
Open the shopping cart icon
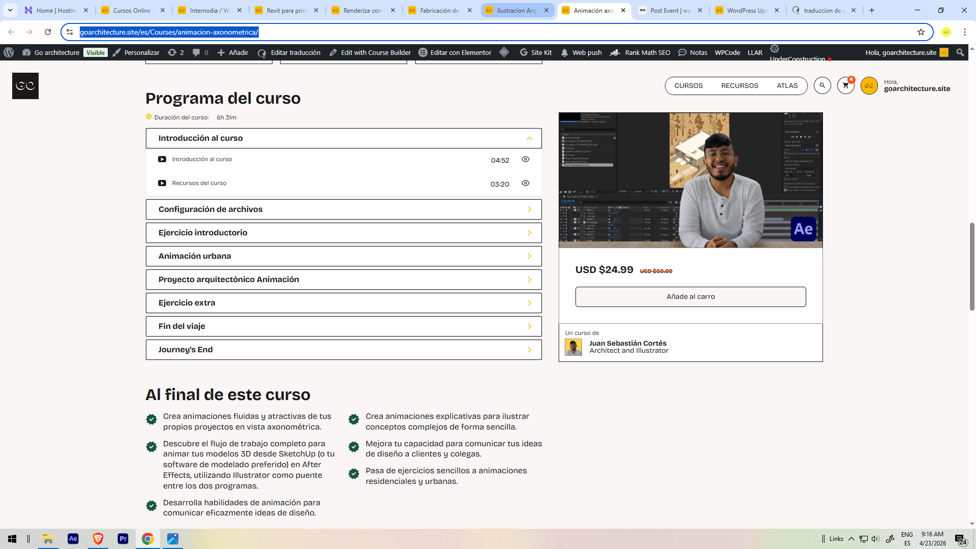tap(845, 85)
